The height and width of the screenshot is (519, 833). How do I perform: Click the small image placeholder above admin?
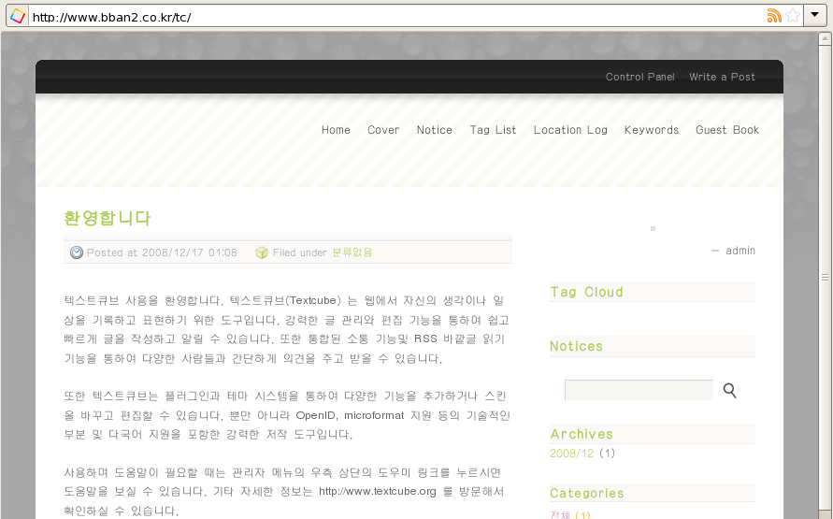click(x=653, y=228)
